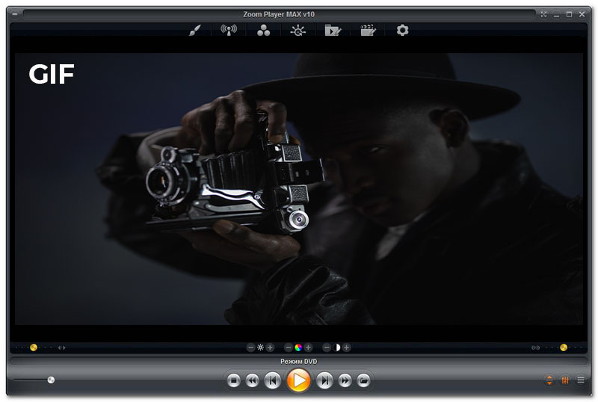Click the video display area
The width and height of the screenshot is (598, 402).
[298, 189]
